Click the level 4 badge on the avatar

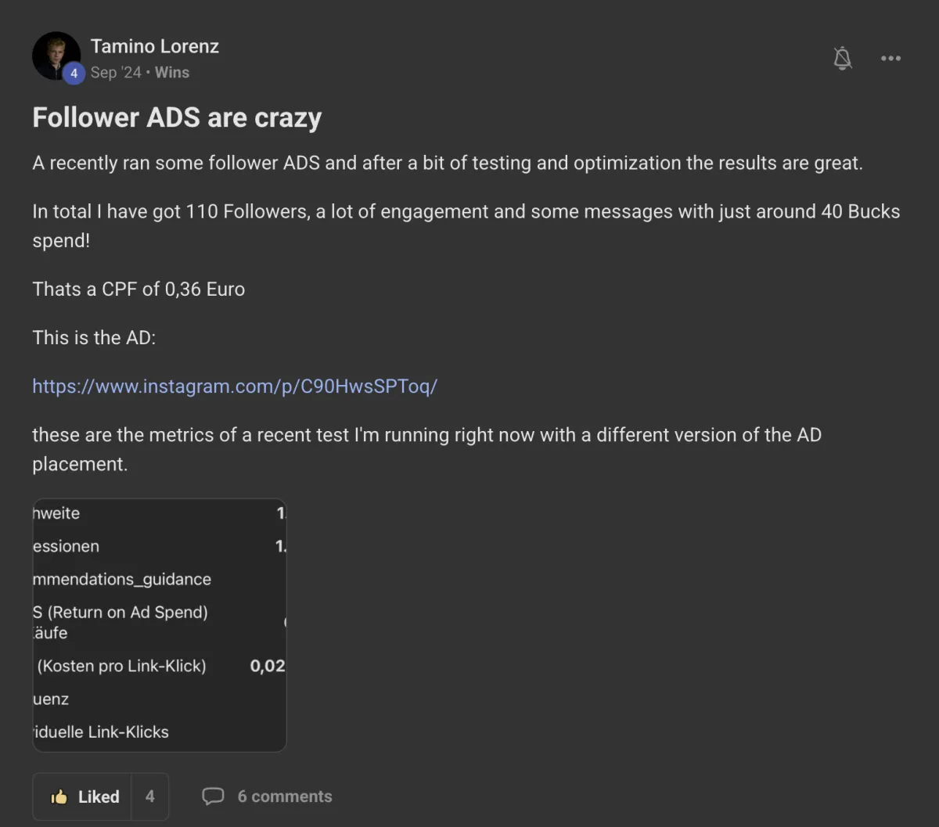pos(74,74)
